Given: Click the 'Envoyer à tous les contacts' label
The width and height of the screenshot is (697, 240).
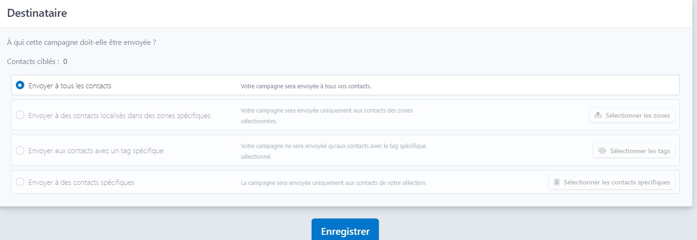Looking at the screenshot, I should tap(70, 86).
